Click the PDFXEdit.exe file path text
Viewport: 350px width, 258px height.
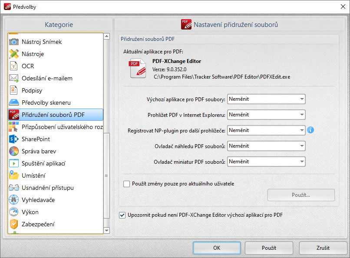[222, 77]
